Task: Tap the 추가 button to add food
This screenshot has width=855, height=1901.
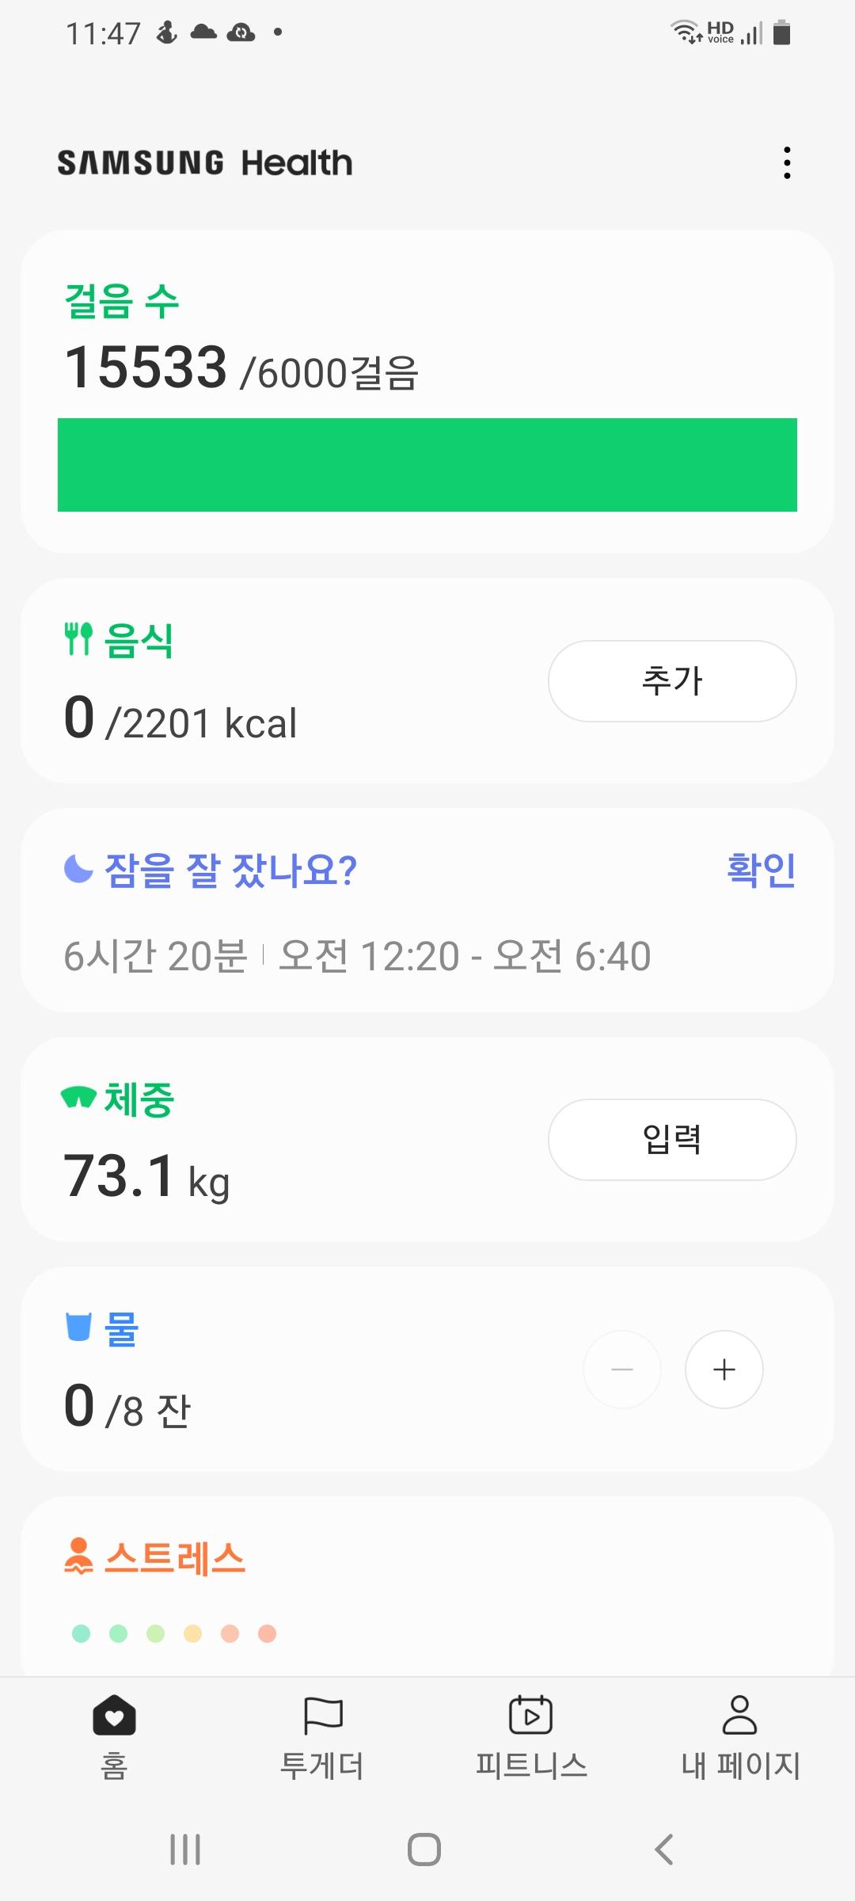Action: click(672, 681)
